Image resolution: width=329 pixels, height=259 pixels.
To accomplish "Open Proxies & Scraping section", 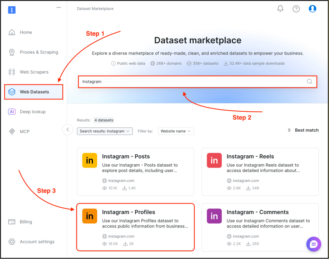I will point(39,52).
